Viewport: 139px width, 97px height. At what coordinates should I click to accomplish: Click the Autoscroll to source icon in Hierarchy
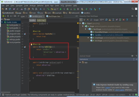pos(110,20)
